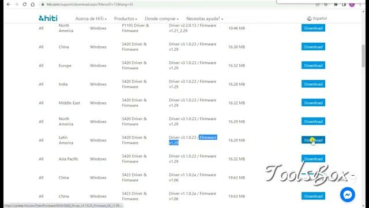Click the 16.30 MB file size
Screen dimensions: 369x208
(236, 47)
